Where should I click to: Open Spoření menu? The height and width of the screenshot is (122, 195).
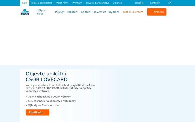click(x=86, y=12)
